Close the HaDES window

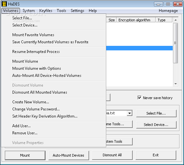point(178,4)
